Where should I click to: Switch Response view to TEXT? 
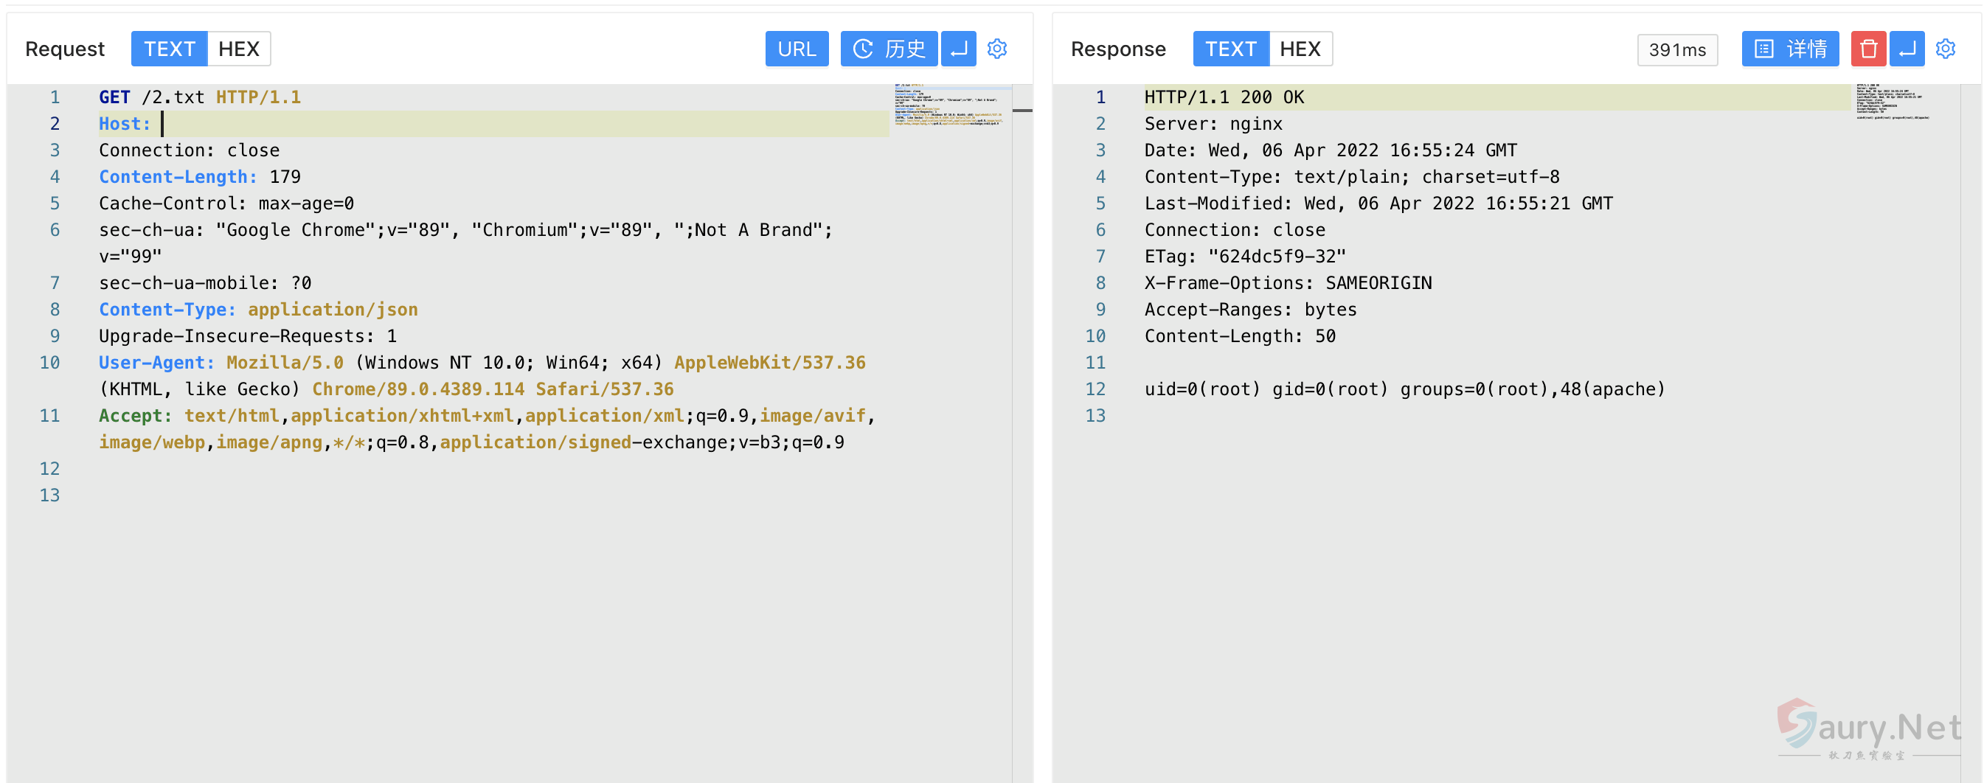click(1230, 49)
